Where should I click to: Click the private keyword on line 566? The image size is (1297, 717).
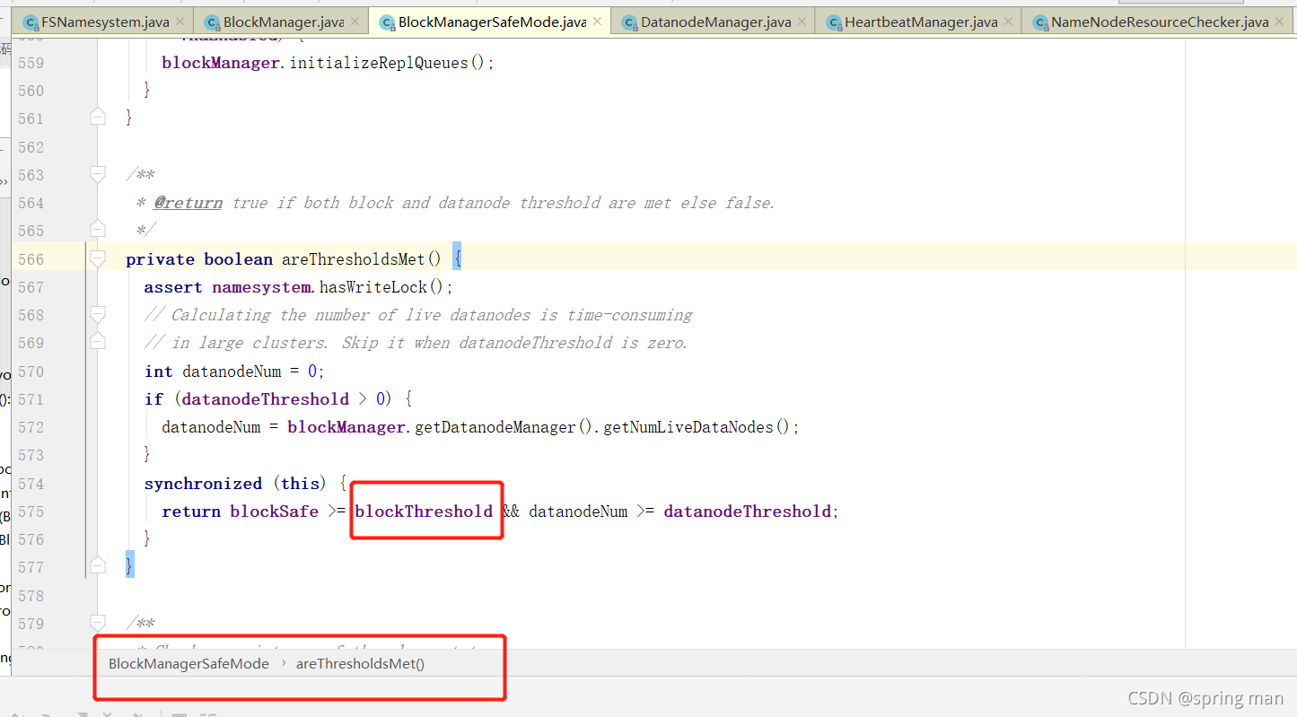[160, 259]
